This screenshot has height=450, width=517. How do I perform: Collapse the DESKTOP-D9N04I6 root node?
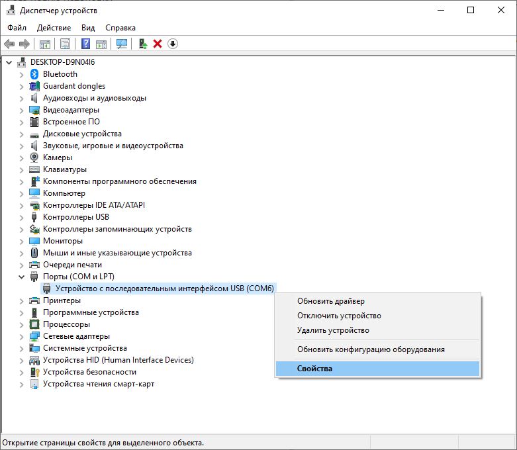point(9,62)
